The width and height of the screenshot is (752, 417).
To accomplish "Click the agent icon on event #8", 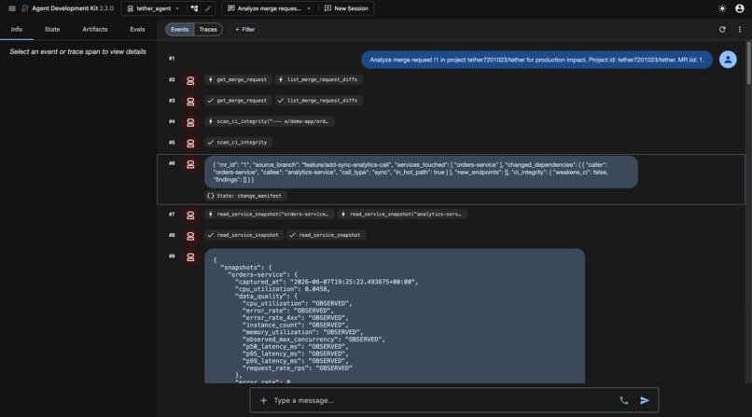I will click(190, 236).
